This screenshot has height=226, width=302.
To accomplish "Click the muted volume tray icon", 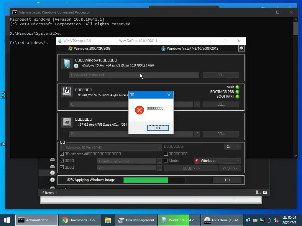I will tap(276, 220).
